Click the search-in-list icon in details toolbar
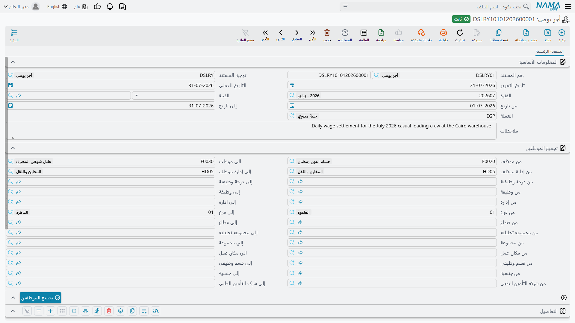Viewport: 575px width, 323px height. click(155, 311)
